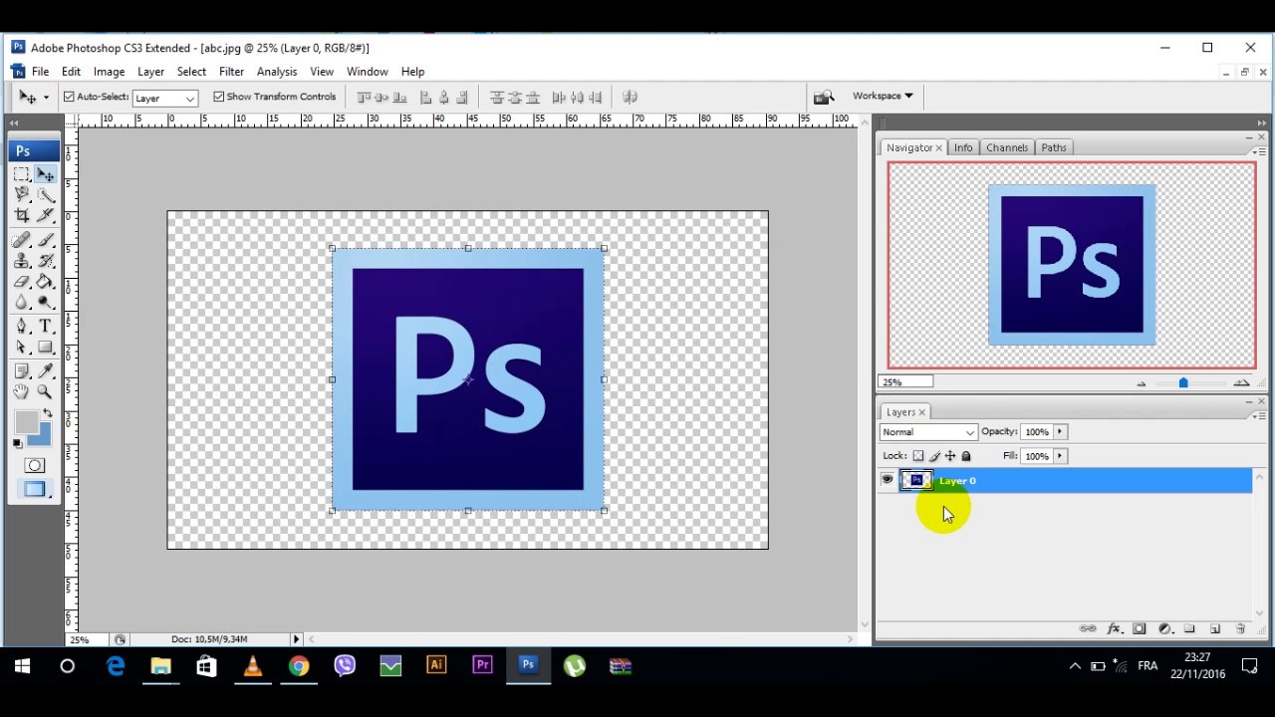Reset default foreground and background colors
The width and height of the screenshot is (1275, 717).
pyautogui.click(x=17, y=443)
